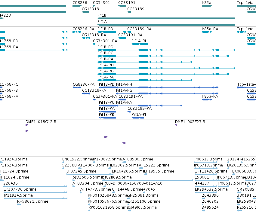Click transcript label Pif1B-RD
Image resolution: width=256 pixels, height=212 pixels.
coord(105,47)
